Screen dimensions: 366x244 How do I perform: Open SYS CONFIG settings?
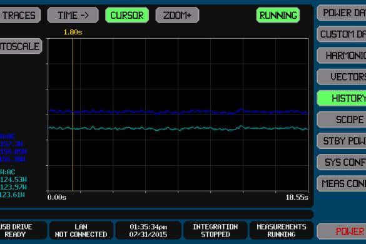click(x=342, y=162)
